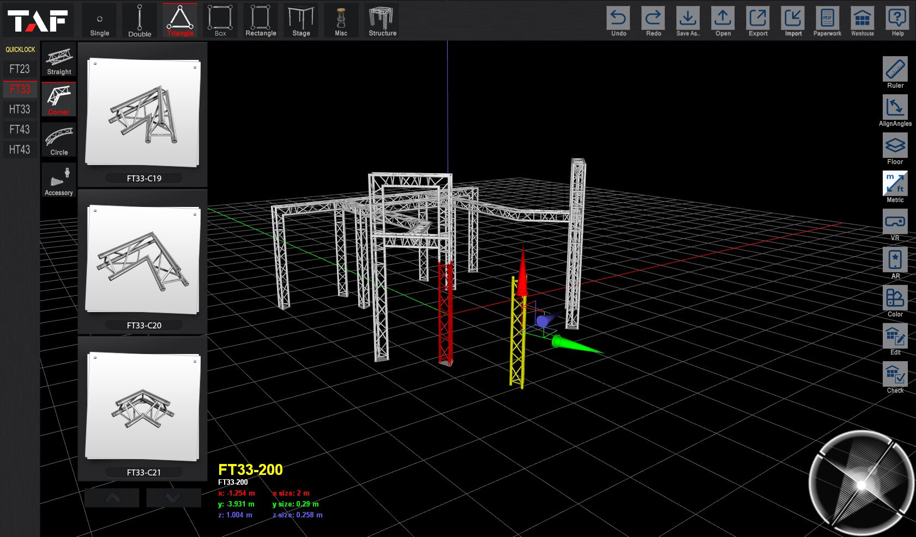Viewport: 916px width, 537px height.
Task: Choose the HT33 truss series
Action: (x=20, y=109)
